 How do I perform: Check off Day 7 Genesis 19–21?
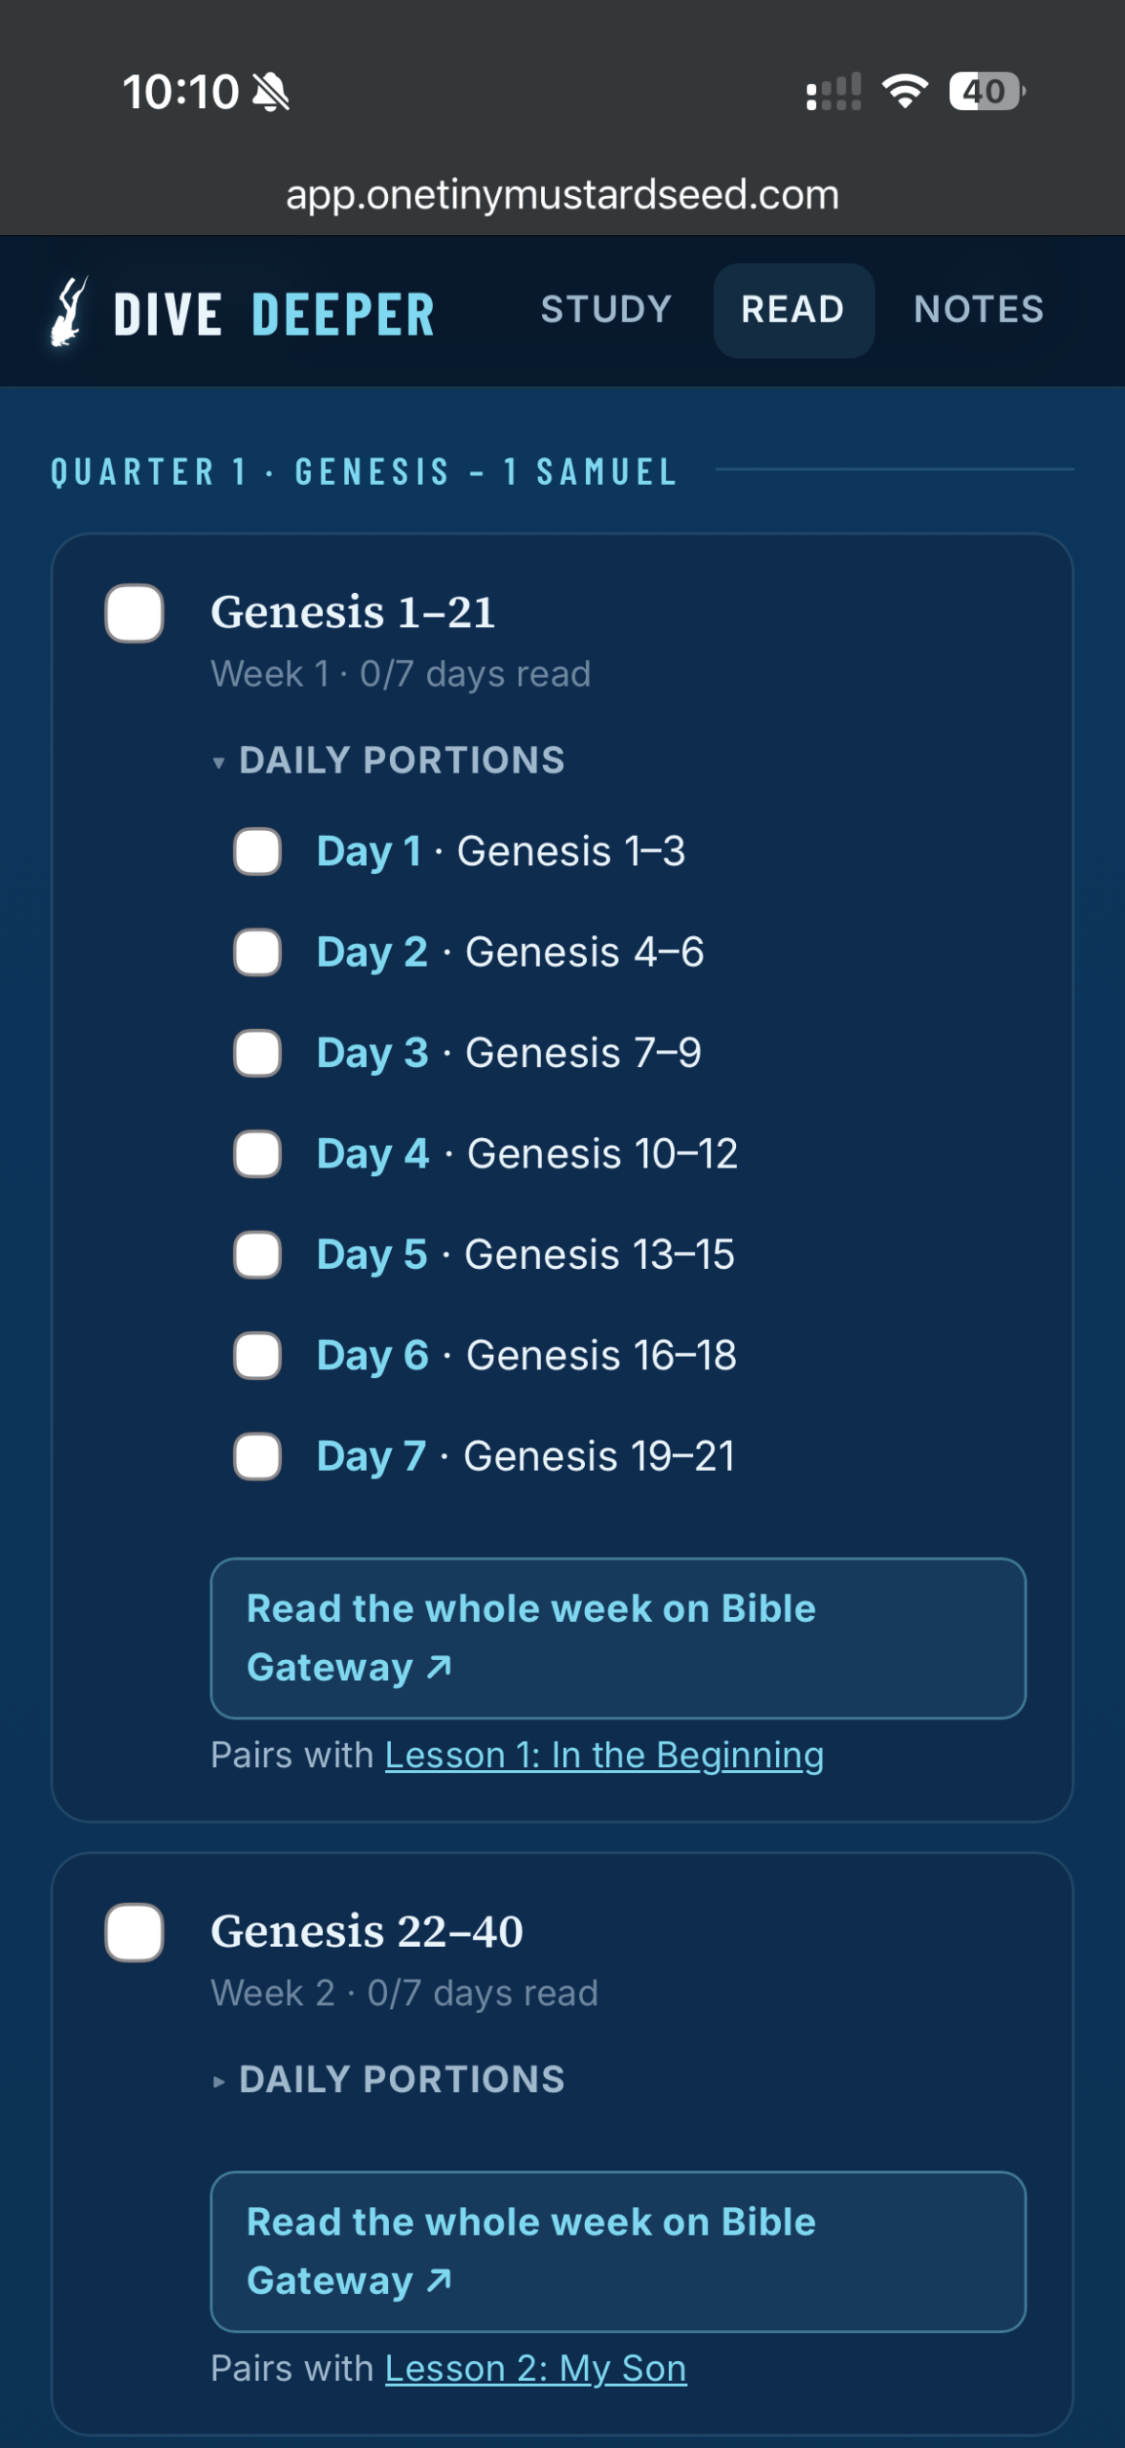(257, 1456)
